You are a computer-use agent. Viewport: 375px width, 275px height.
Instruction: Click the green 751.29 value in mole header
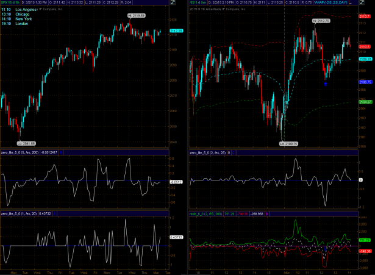229,214
